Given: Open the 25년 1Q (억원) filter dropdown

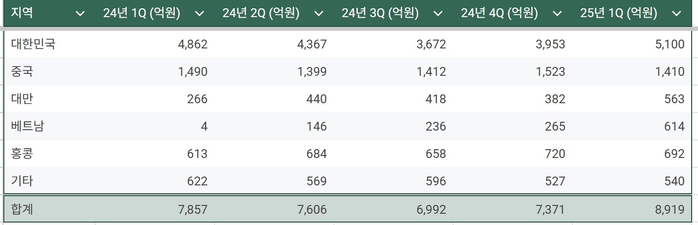Looking at the screenshot, I should 676,14.
